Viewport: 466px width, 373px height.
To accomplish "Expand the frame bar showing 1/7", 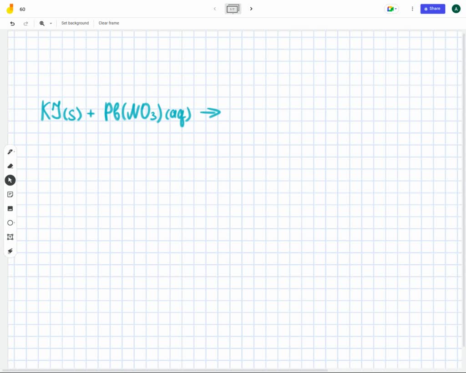I will [x=233, y=9].
